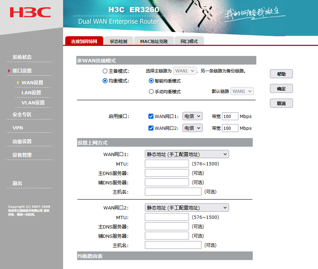Screen dimensions: 318x269
Task: Open 高级设置 in sidebar
Action: coord(22,142)
